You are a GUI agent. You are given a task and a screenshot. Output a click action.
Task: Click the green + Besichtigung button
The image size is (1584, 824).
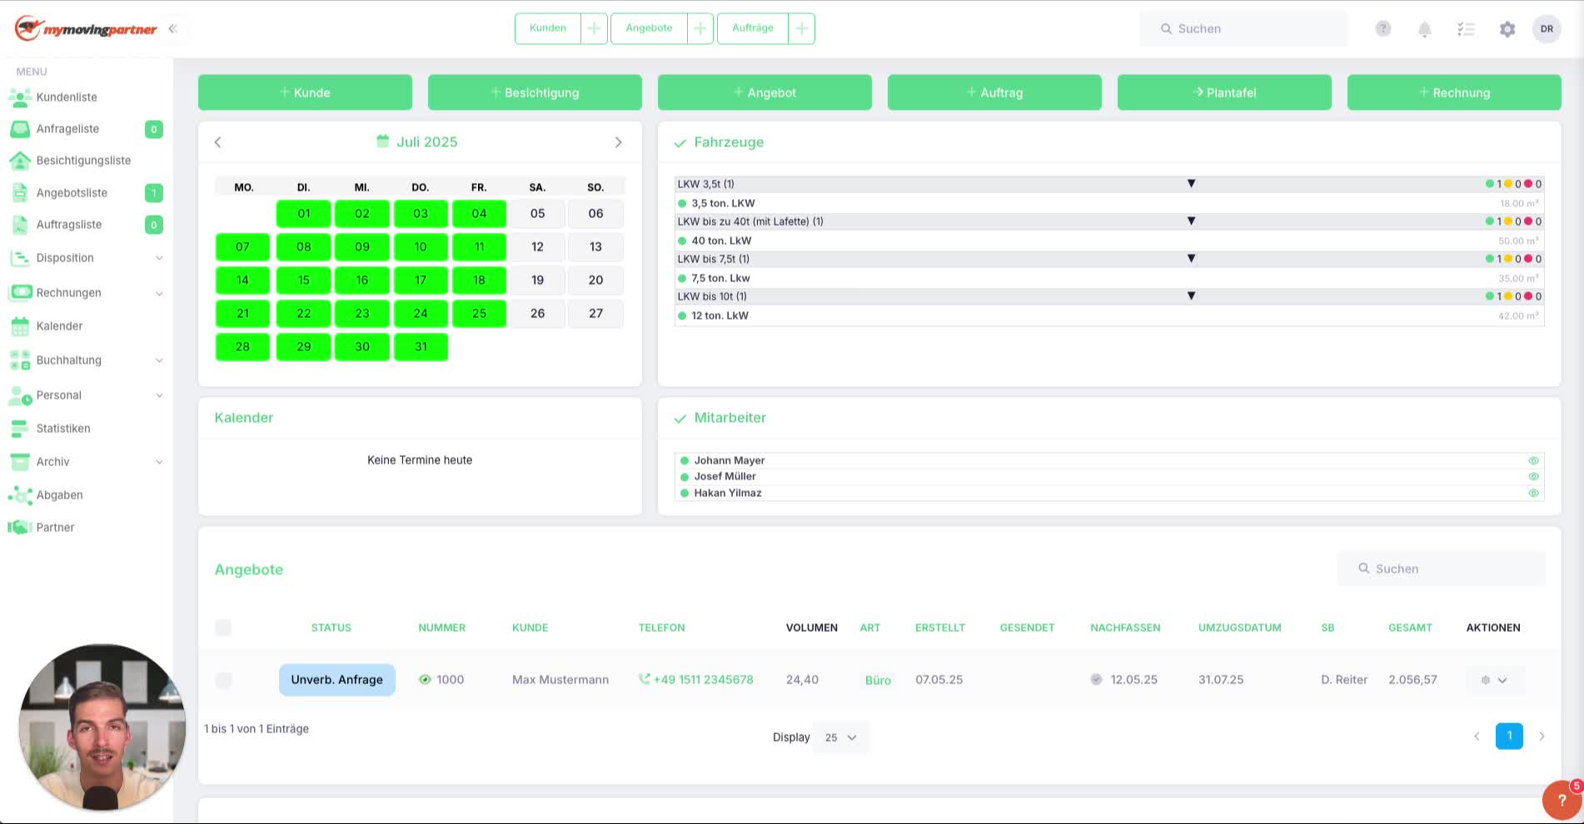(535, 92)
